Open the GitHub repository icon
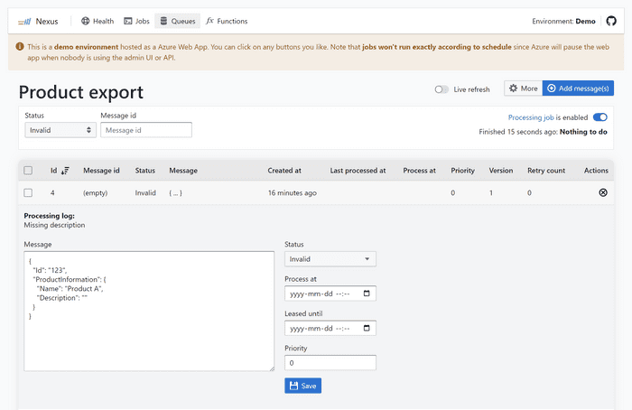This screenshot has height=410, width=632. pyautogui.click(x=610, y=21)
